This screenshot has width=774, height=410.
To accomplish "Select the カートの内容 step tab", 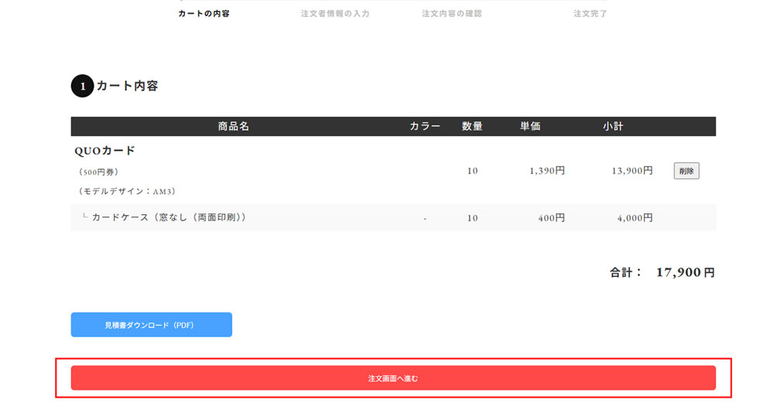I will (204, 14).
